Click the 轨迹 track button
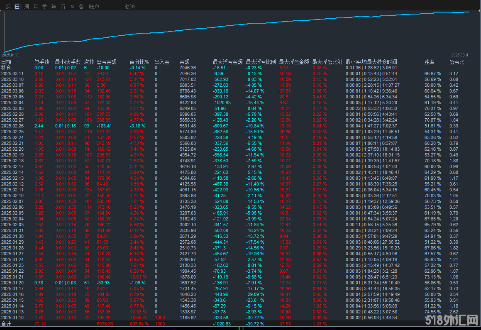 point(130,7)
